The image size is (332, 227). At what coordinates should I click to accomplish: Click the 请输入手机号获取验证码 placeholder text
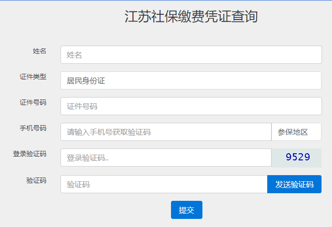[x=109, y=132]
